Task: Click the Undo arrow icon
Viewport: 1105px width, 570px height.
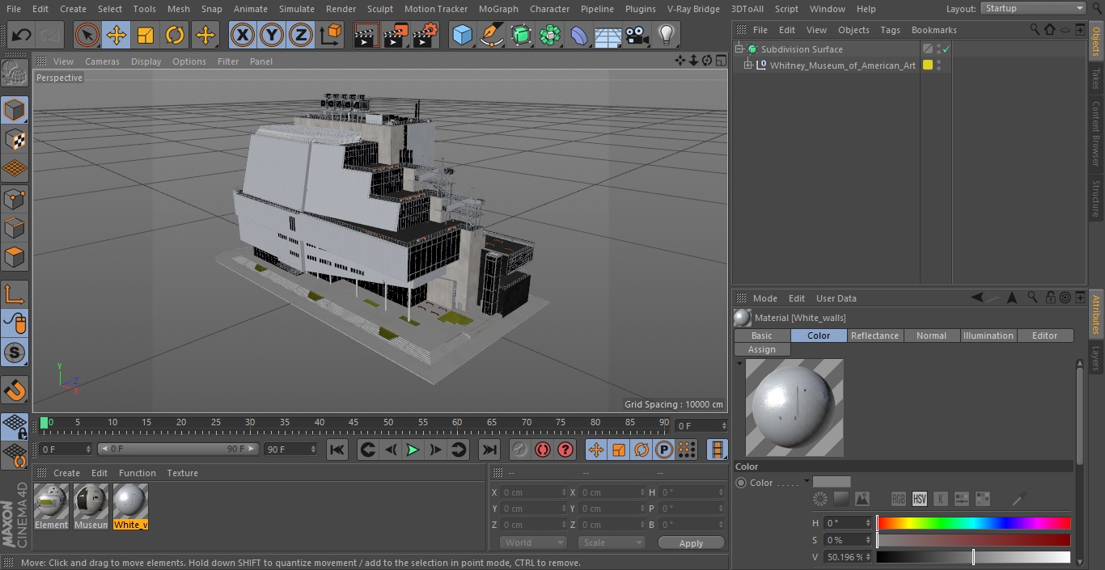Action: (x=22, y=35)
